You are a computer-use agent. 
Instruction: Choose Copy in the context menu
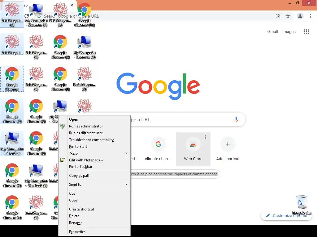point(99,200)
